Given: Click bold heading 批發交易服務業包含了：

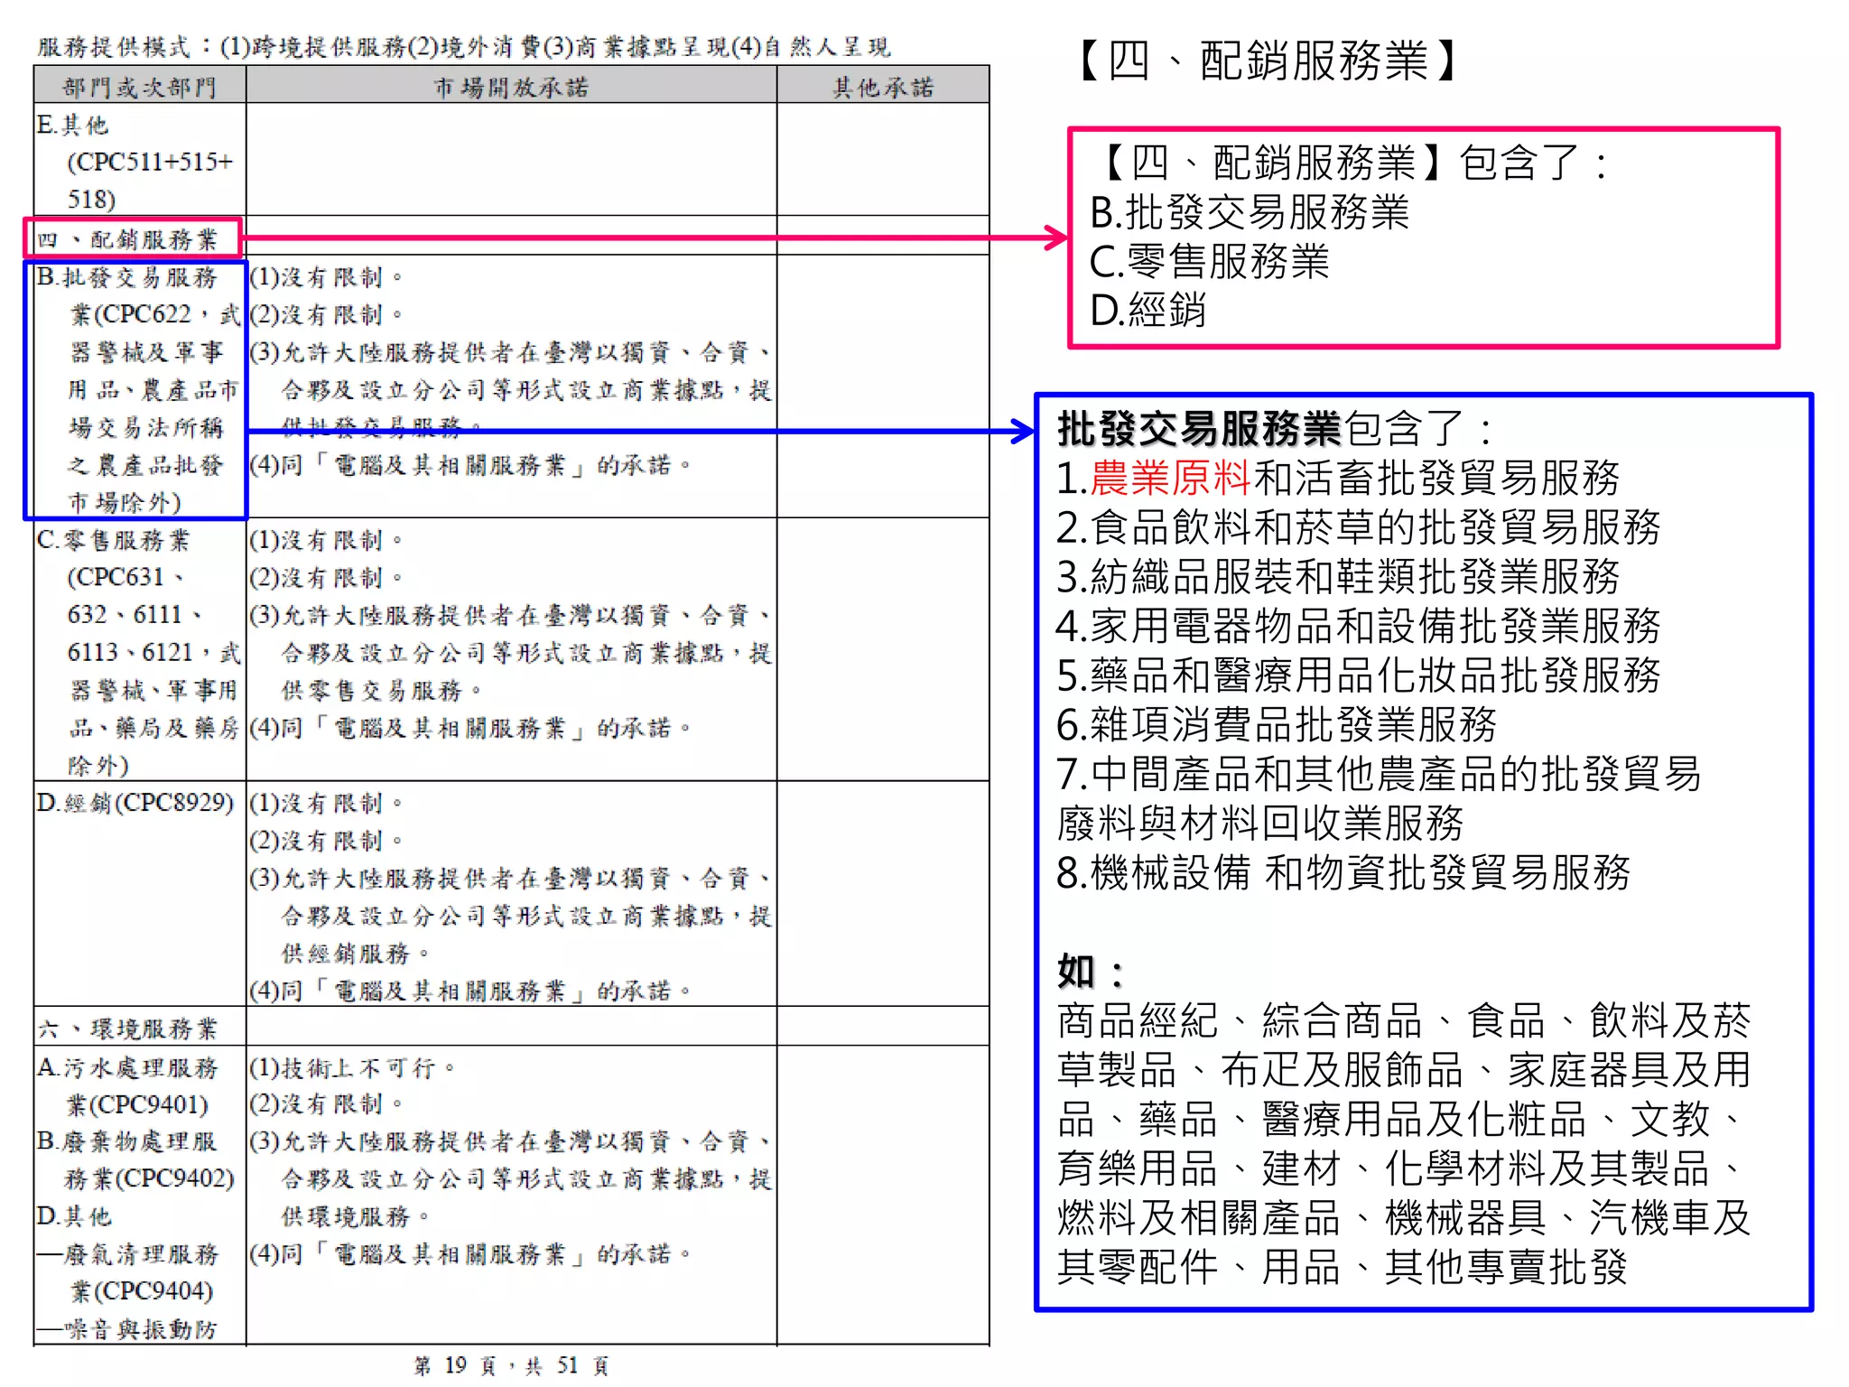Looking at the screenshot, I should point(1275,429).
